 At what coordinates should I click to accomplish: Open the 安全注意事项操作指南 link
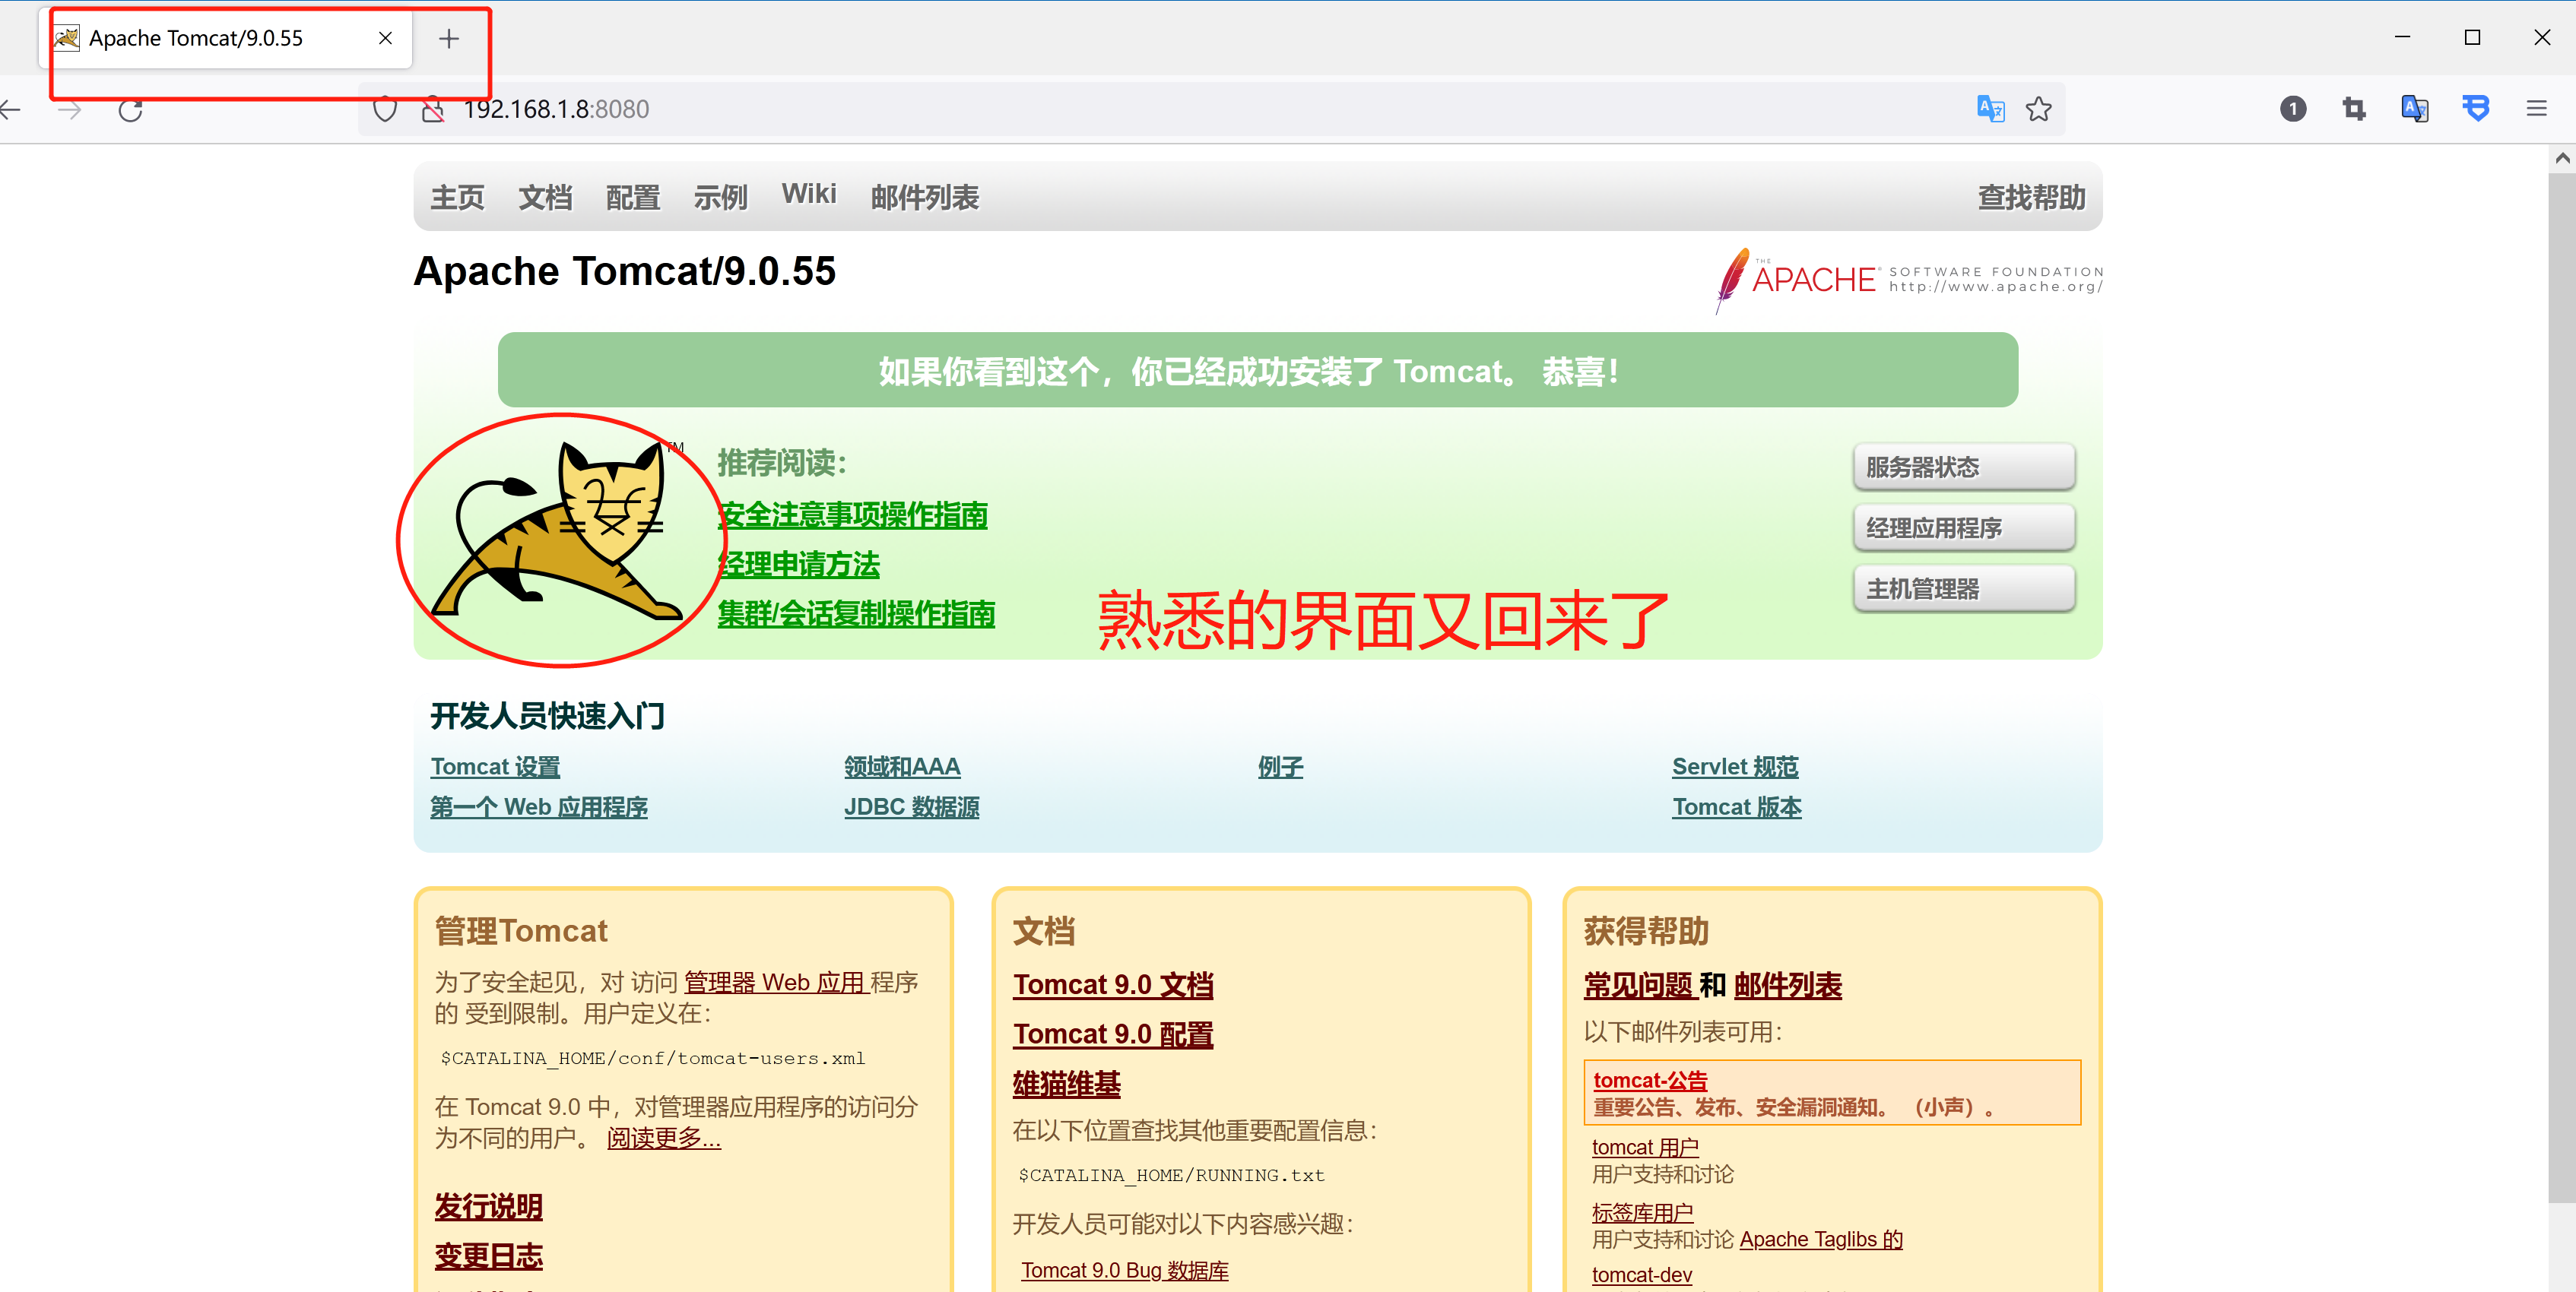[x=853, y=515]
